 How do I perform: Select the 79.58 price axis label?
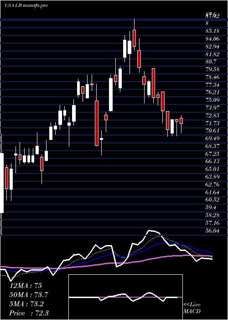212,69
